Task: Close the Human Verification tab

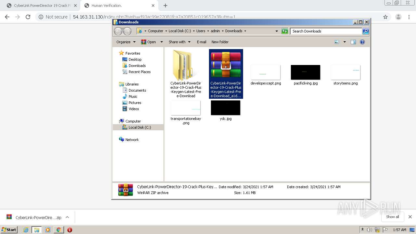Action: [x=153, y=6]
